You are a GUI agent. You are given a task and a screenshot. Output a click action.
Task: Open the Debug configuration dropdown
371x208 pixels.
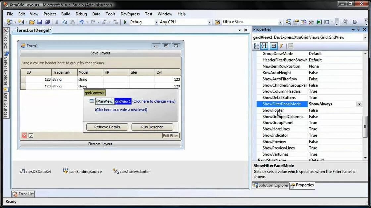(156, 22)
